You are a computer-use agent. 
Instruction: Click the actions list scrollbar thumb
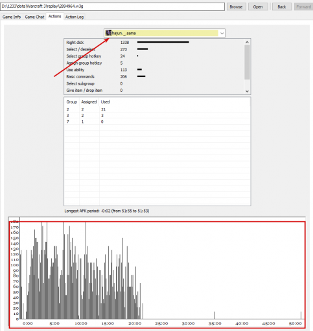(x=247, y=62)
